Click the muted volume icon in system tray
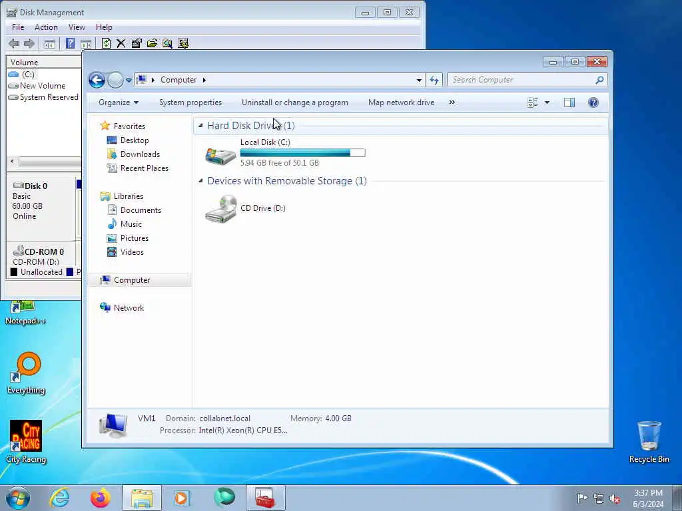682x511 pixels. pos(615,499)
